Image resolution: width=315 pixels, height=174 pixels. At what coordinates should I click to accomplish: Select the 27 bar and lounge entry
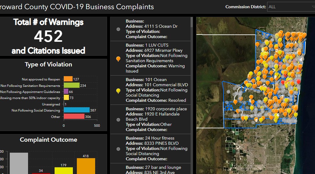coord(150,169)
